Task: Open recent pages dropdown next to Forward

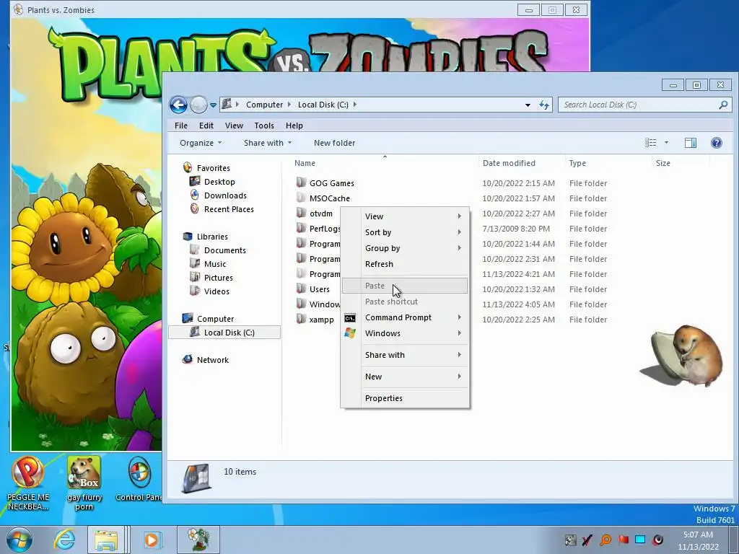Action: point(213,105)
